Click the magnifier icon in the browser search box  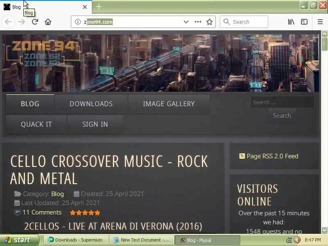pyautogui.click(x=227, y=22)
